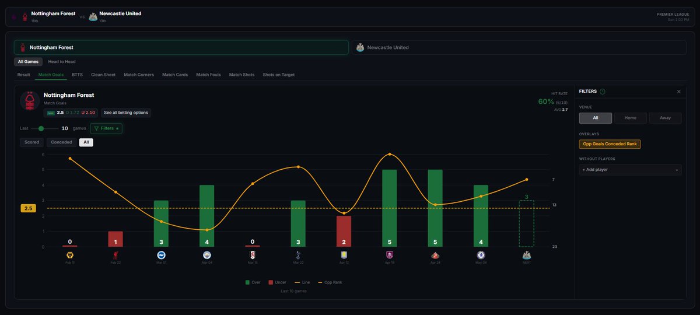The height and width of the screenshot is (315, 700).
Task: Click the Liverpool crest under Feb 22 bar
Action: pyautogui.click(x=116, y=255)
